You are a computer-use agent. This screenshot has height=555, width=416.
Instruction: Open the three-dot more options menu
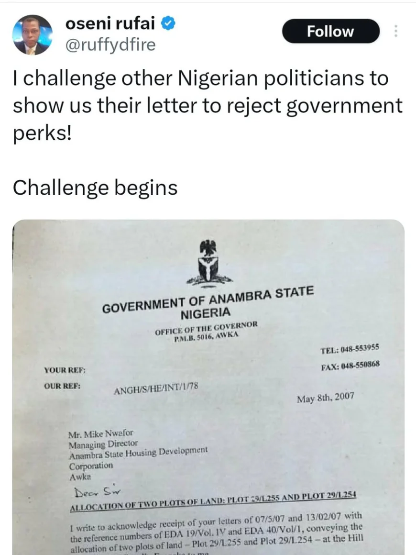point(396,31)
